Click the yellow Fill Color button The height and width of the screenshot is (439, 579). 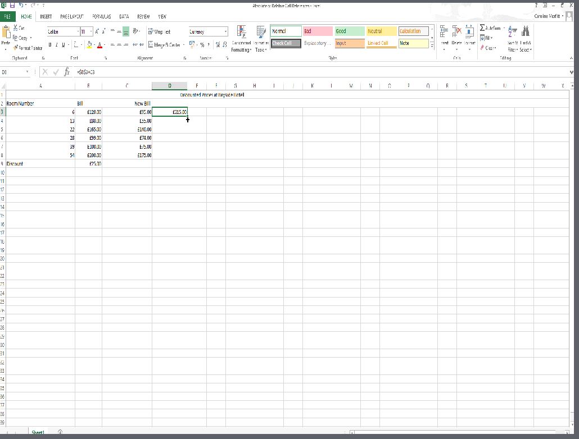click(89, 45)
